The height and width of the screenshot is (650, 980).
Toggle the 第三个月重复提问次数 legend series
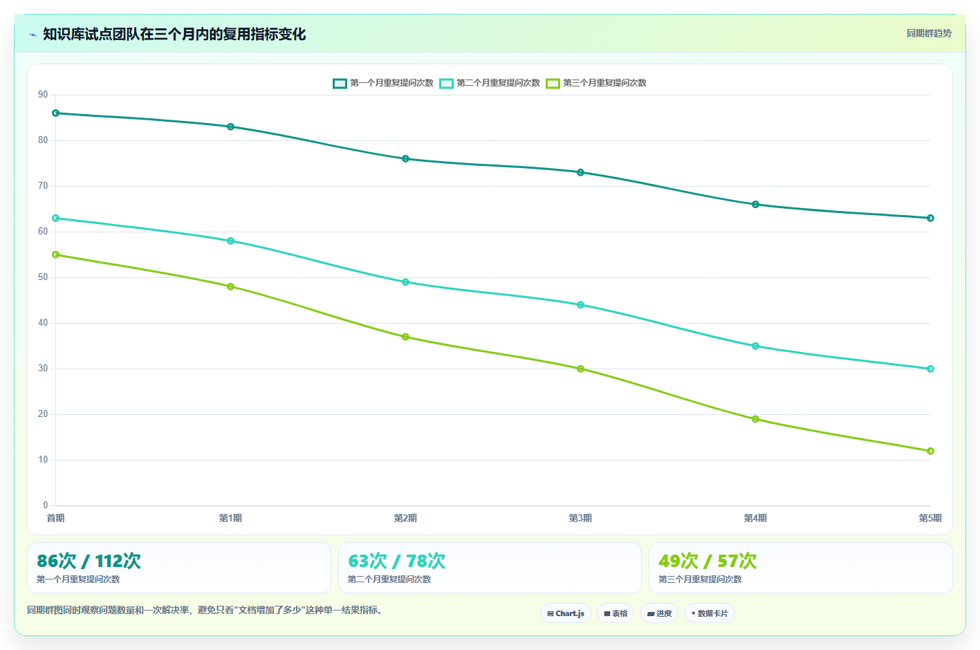coord(596,83)
